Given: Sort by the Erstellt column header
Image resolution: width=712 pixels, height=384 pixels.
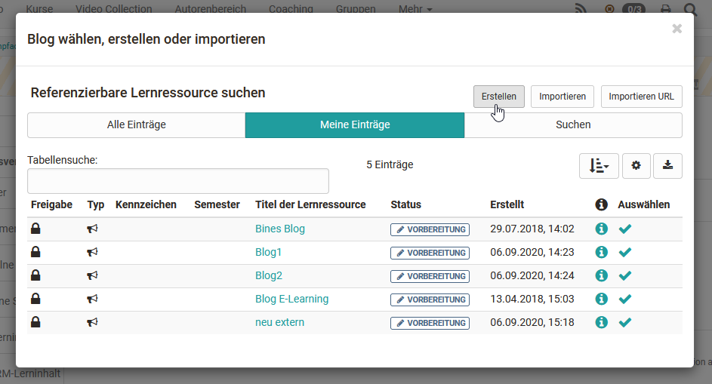Looking at the screenshot, I should 507,204.
